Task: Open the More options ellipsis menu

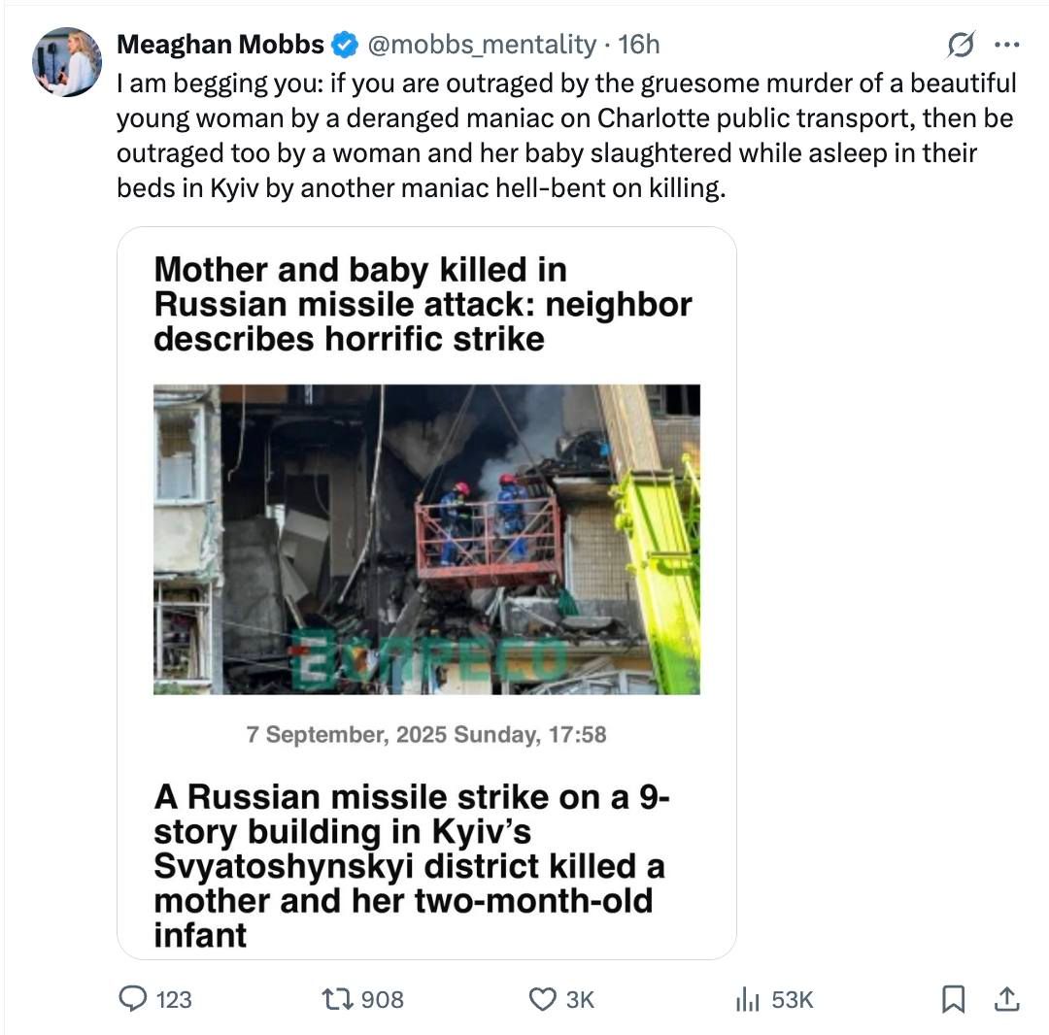Action: [x=1007, y=45]
